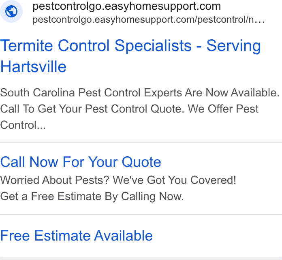The width and height of the screenshot is (282, 260).
Task: Click the South Carolina Pest Control Experts sentence
Action: click(x=140, y=93)
